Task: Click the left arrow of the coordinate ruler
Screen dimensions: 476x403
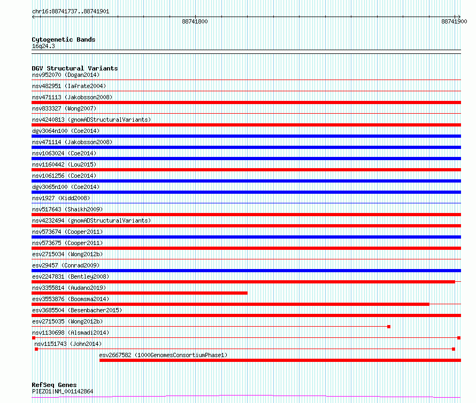Action: (34, 17)
